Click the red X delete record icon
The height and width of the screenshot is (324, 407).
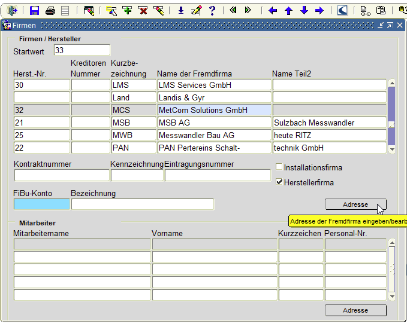[x=143, y=11]
